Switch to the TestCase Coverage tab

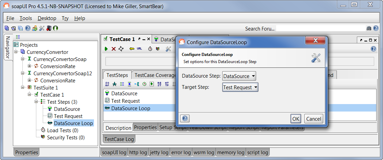tap(154, 75)
